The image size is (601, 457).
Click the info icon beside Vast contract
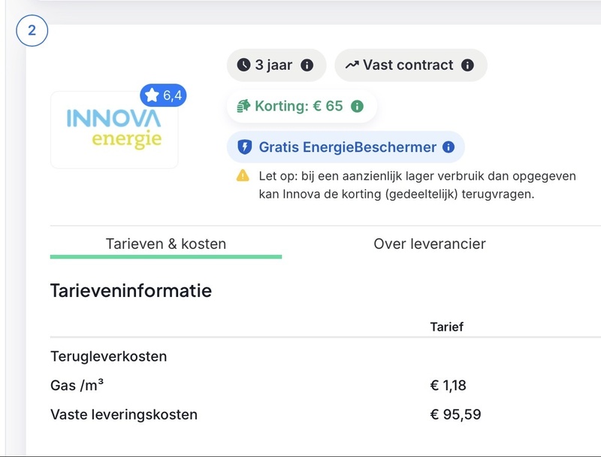467,65
